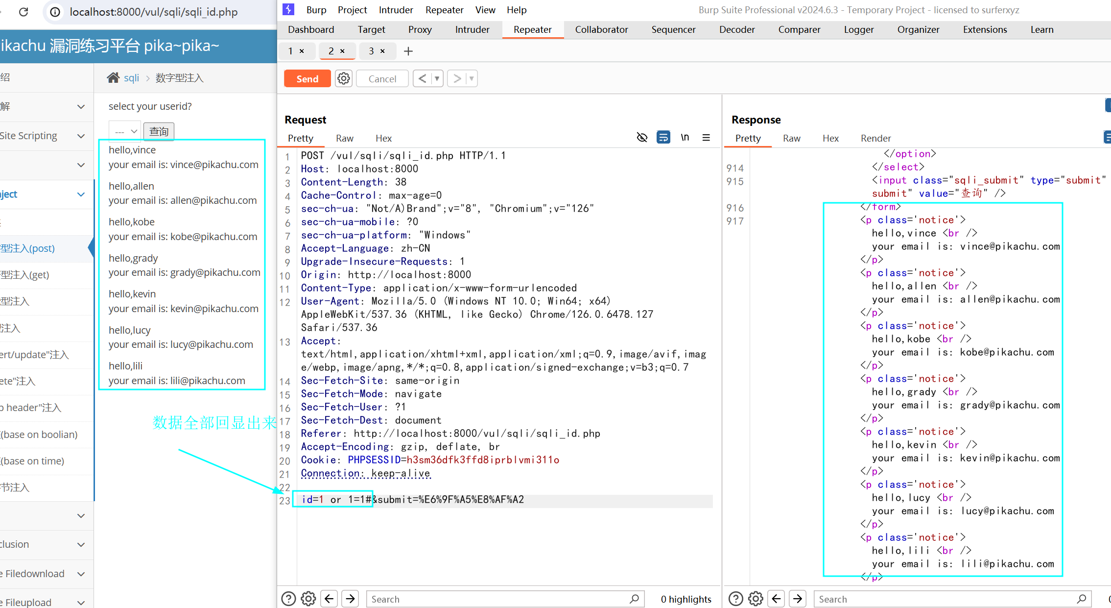Click the browser address bar URL
The height and width of the screenshot is (608, 1111).
[154, 12]
